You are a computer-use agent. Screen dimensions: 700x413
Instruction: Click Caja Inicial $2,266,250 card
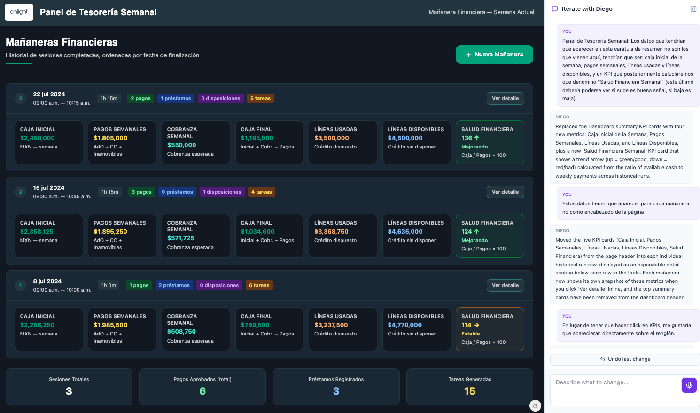point(48,329)
